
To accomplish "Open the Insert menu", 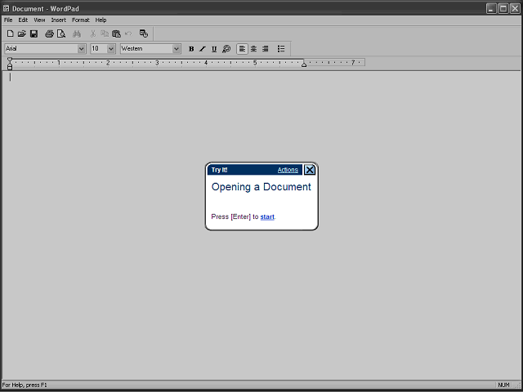I will point(58,20).
